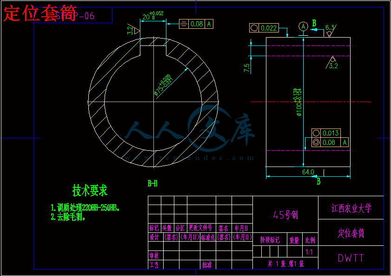
Task: Click the 标准化 cell
Action: coord(208,237)
